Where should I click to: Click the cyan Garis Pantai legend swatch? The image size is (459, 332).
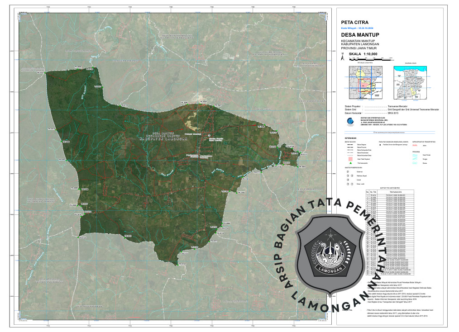[416, 154]
